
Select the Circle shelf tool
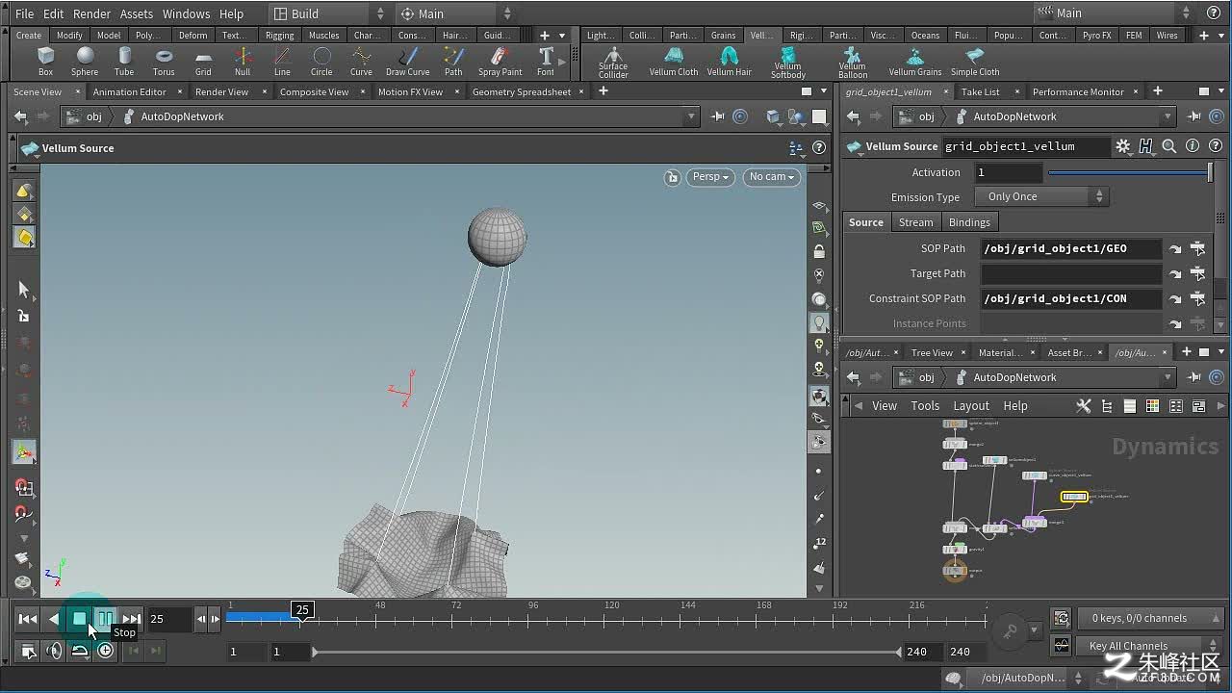321,62
